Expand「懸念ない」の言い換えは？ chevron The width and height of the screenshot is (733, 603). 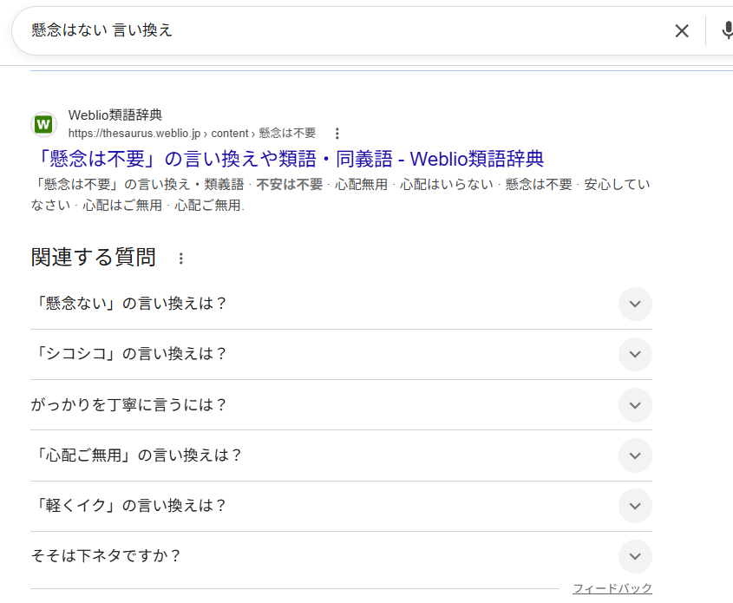point(635,304)
